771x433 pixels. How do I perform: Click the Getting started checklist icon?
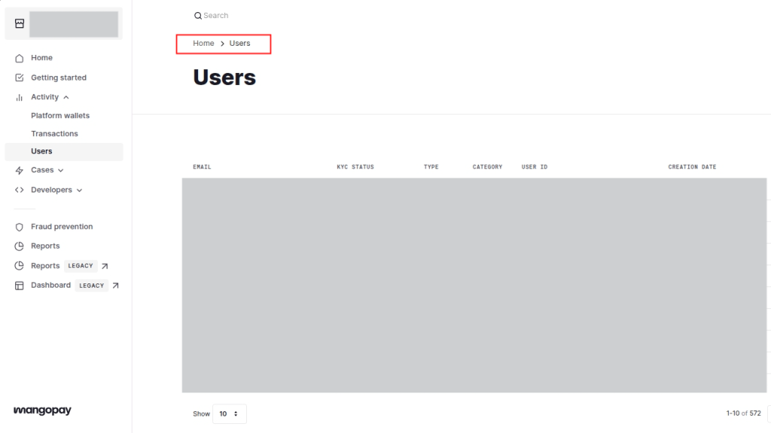click(19, 77)
